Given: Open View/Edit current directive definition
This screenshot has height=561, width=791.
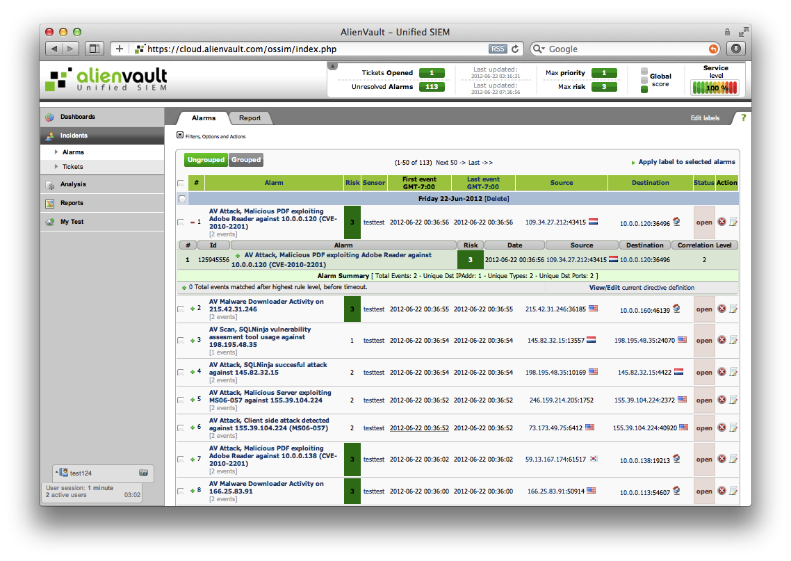Looking at the screenshot, I should 642,288.
